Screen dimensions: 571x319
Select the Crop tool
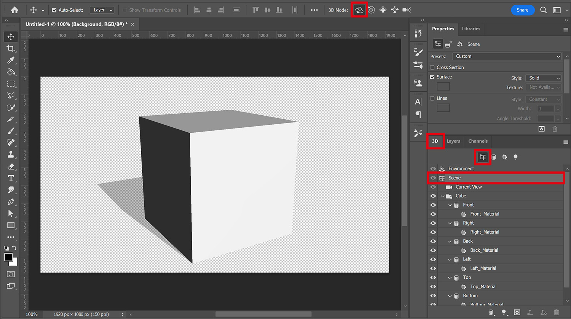tap(11, 48)
